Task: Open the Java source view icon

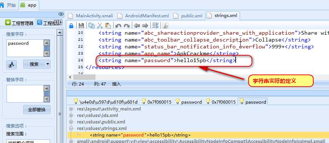Action: click(x=166, y=26)
